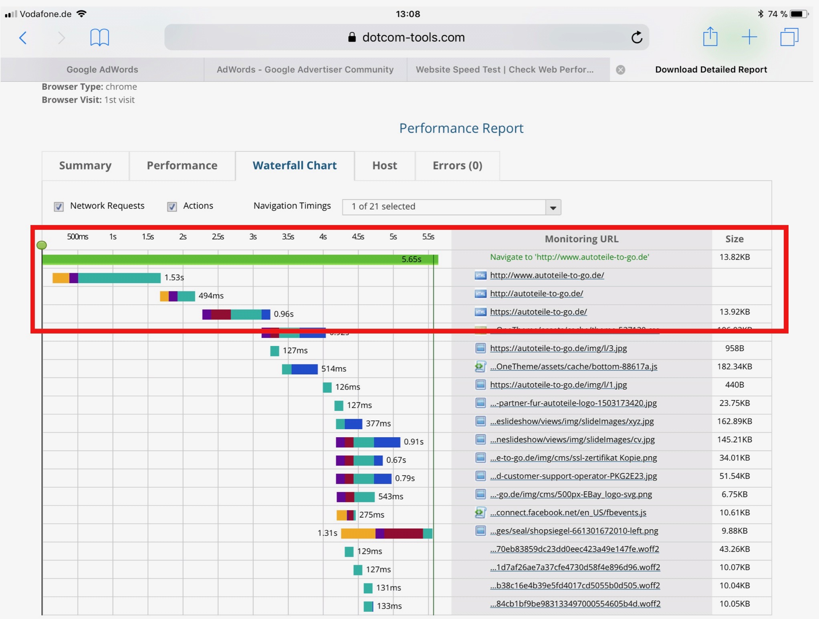Open Navigation Timings 1 of 21 dropdown

click(452, 207)
